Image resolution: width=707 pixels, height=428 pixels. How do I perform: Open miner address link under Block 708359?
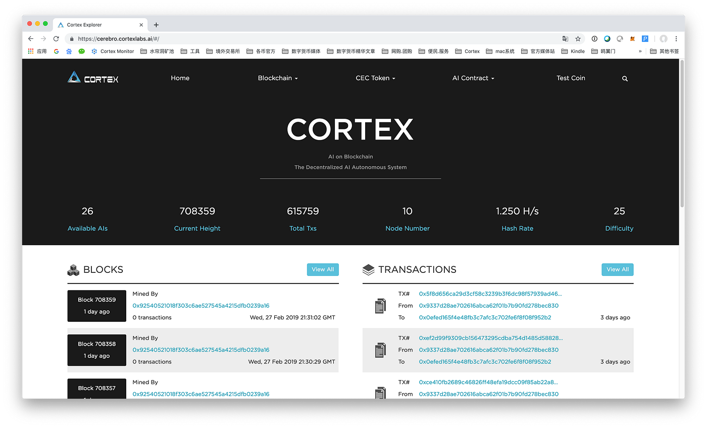(x=201, y=306)
